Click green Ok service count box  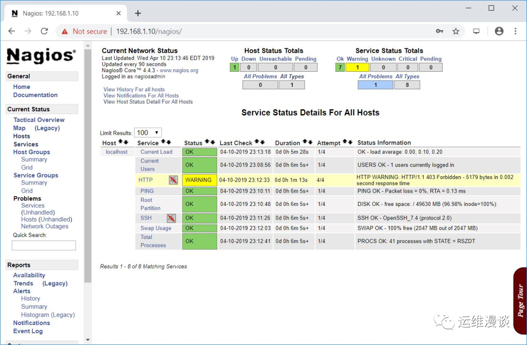coord(340,67)
